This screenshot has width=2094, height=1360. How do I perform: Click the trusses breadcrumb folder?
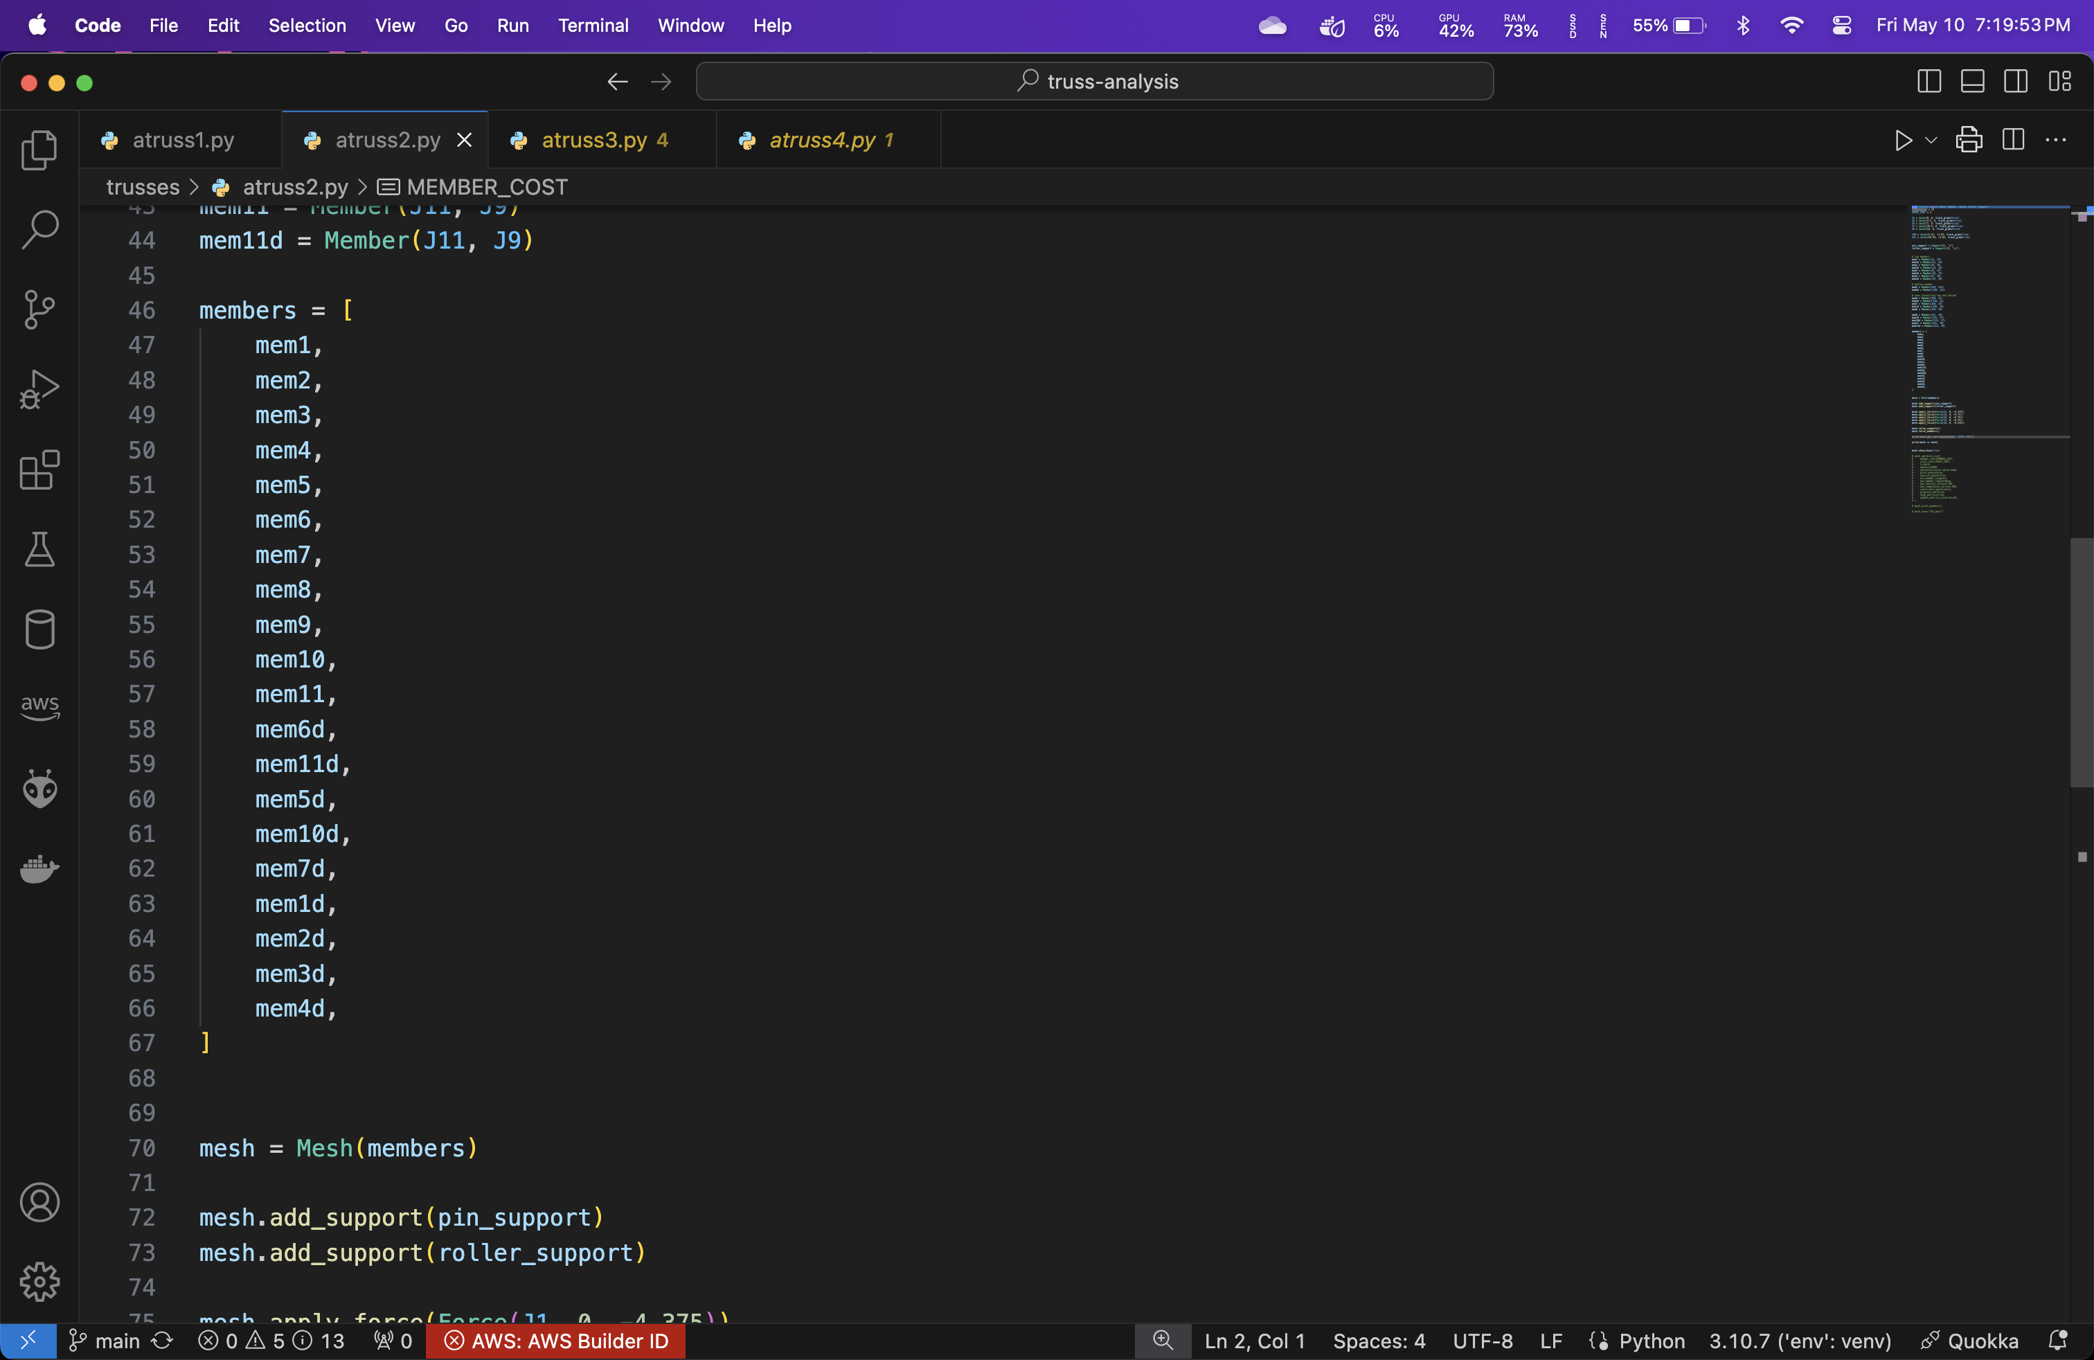pos(143,188)
